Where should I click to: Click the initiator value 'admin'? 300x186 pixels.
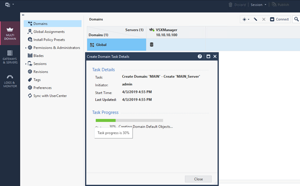tap(127, 84)
